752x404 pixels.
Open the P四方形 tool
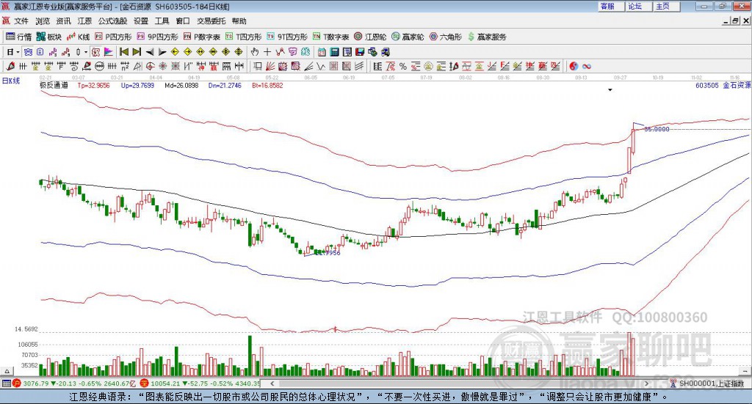113,37
